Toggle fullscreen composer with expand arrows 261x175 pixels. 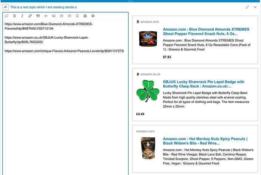(x=247, y=7)
